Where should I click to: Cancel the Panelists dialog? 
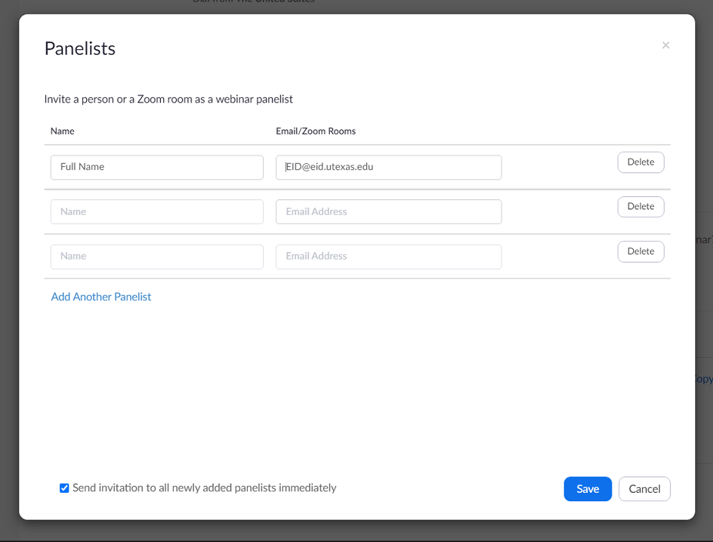coord(645,489)
